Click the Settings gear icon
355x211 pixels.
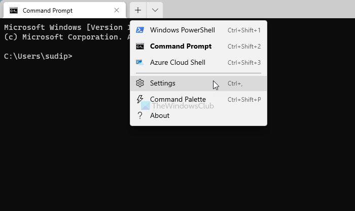click(x=140, y=83)
